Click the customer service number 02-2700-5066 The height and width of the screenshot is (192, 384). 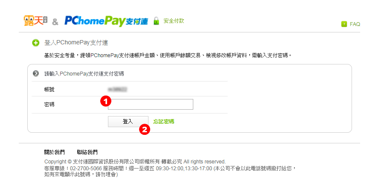pyautogui.click(x=86, y=169)
